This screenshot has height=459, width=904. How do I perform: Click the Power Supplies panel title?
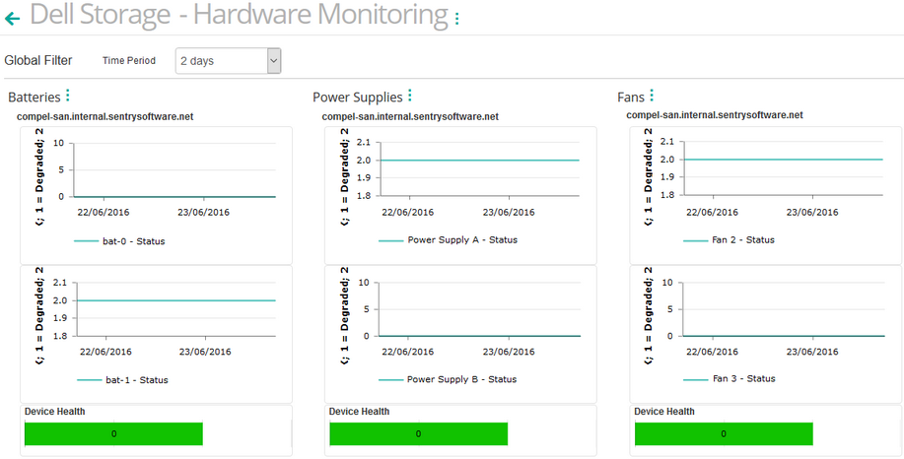358,98
